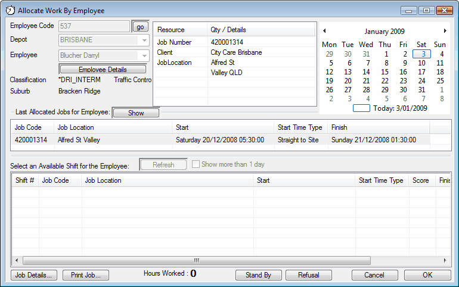Screen dimensions: 459x287
Task: Click the Refusal button
Action: [x=308, y=275]
